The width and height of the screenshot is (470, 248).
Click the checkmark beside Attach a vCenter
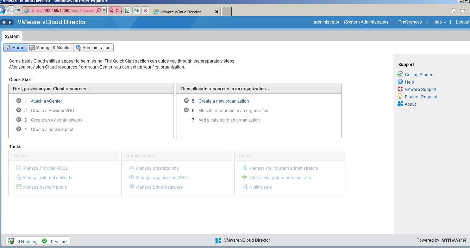coord(19,100)
